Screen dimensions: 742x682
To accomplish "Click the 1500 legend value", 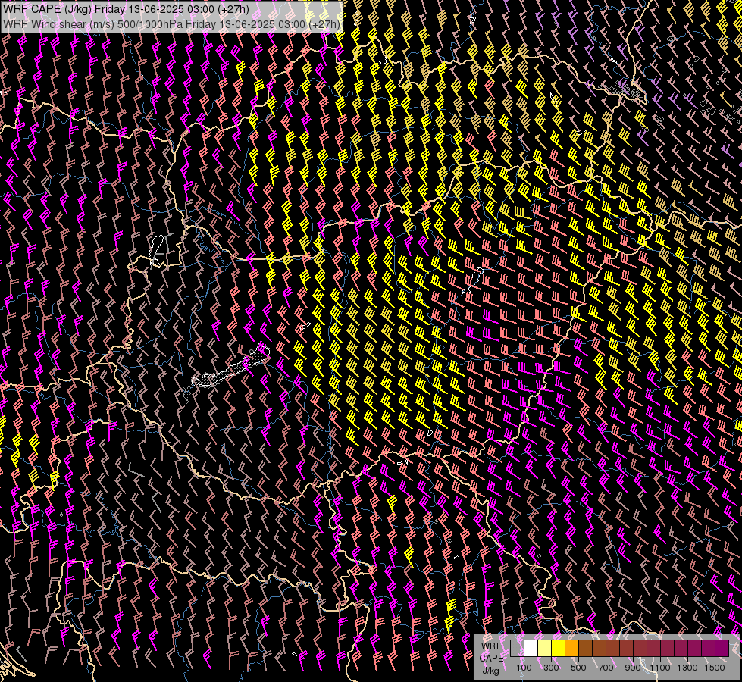I will tap(715, 668).
